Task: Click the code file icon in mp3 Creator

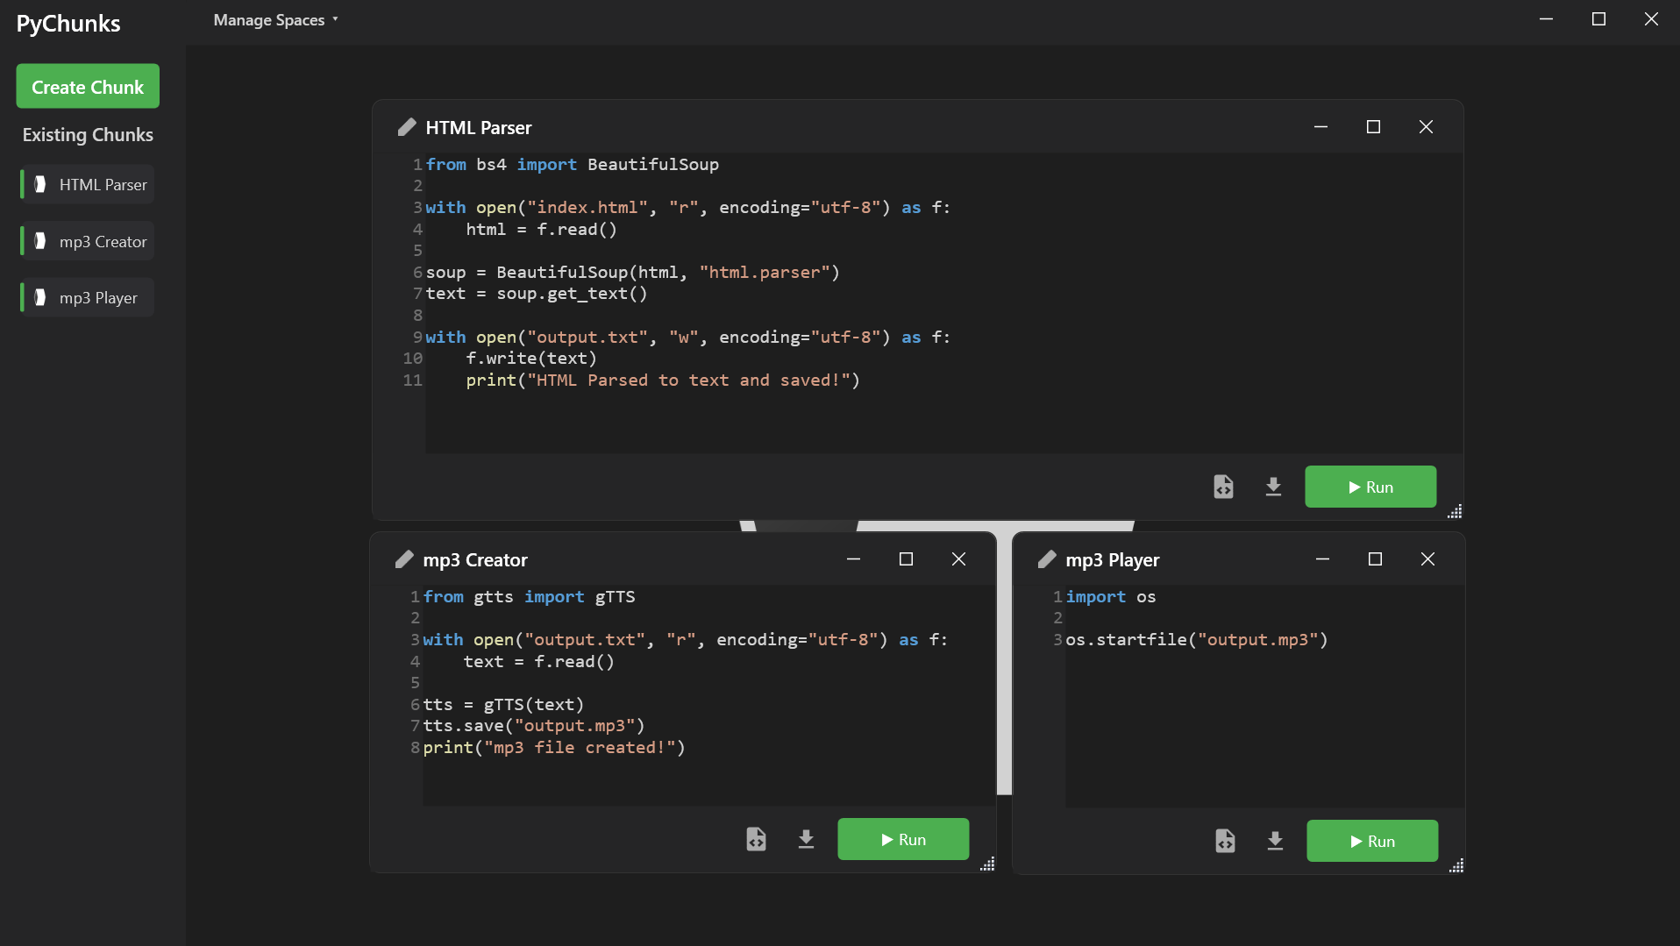Action: click(756, 839)
